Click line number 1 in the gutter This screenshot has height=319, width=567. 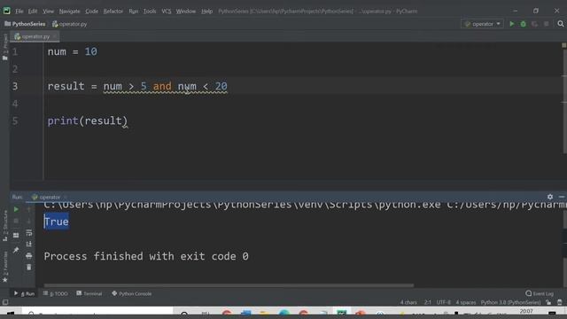tap(15, 51)
